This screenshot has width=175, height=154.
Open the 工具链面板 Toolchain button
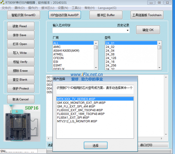click(x=147, y=15)
